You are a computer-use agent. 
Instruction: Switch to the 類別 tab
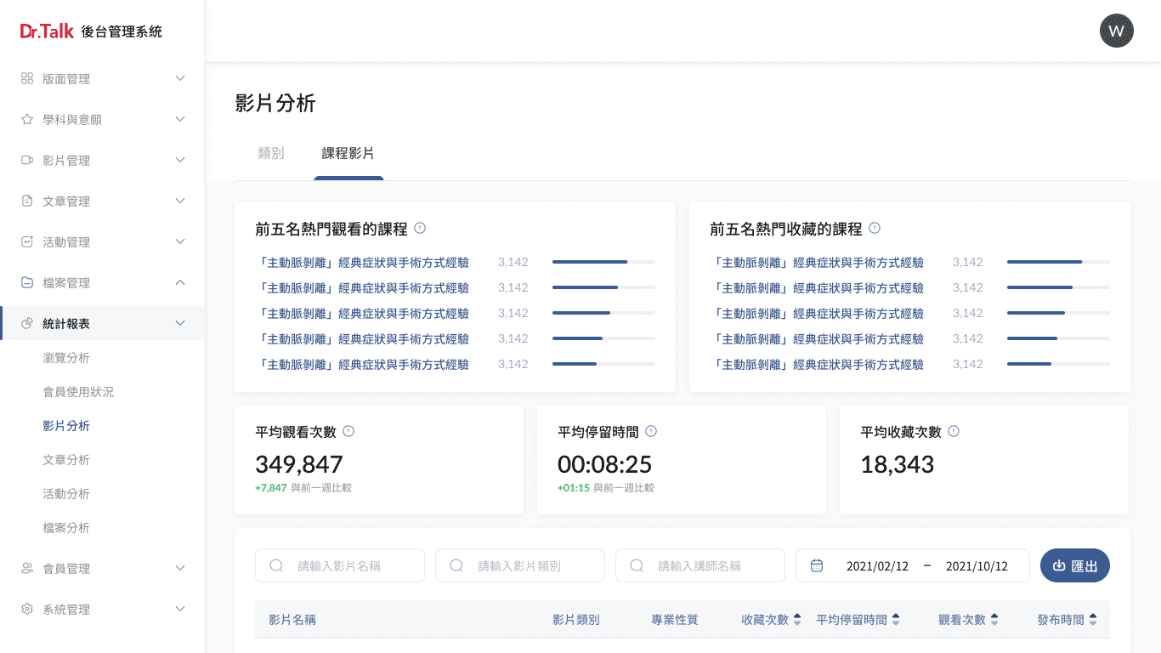271,154
